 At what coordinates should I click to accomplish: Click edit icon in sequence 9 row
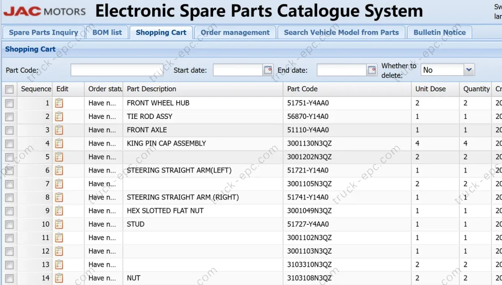tap(59, 211)
